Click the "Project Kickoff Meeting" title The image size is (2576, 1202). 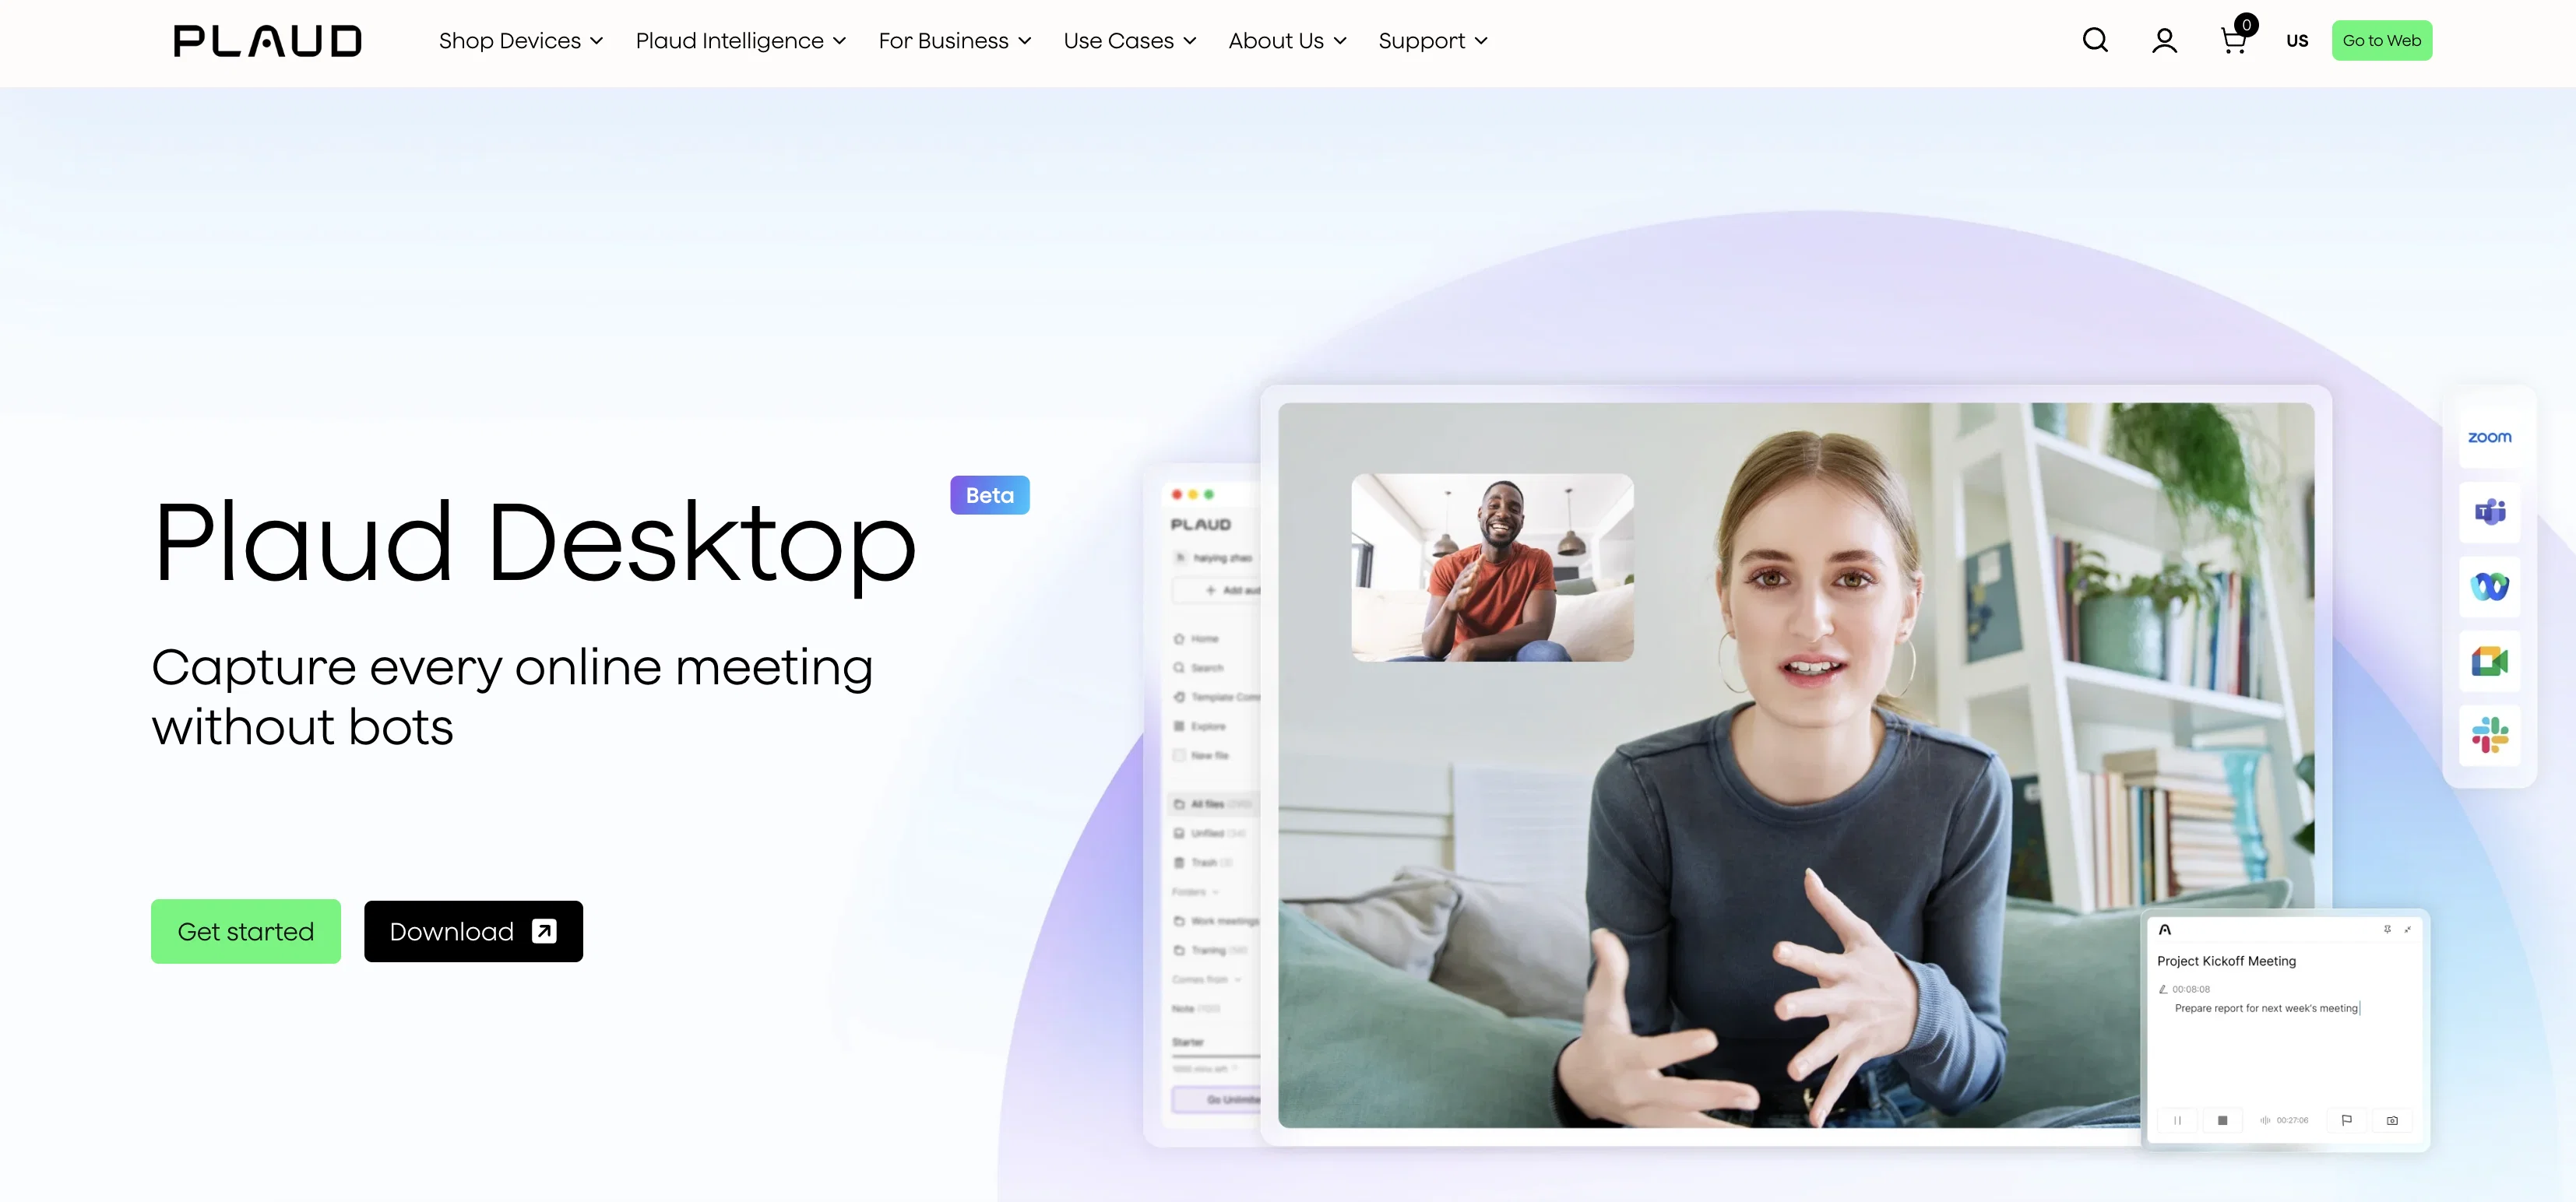pos(2226,961)
